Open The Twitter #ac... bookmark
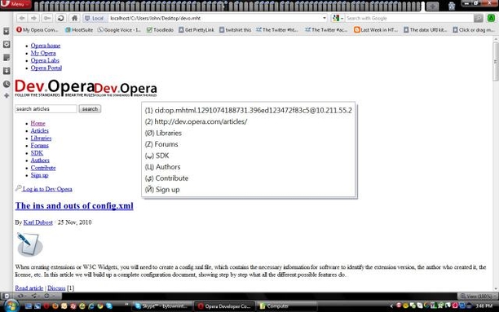This screenshot has height=312, width=499. point(326,30)
